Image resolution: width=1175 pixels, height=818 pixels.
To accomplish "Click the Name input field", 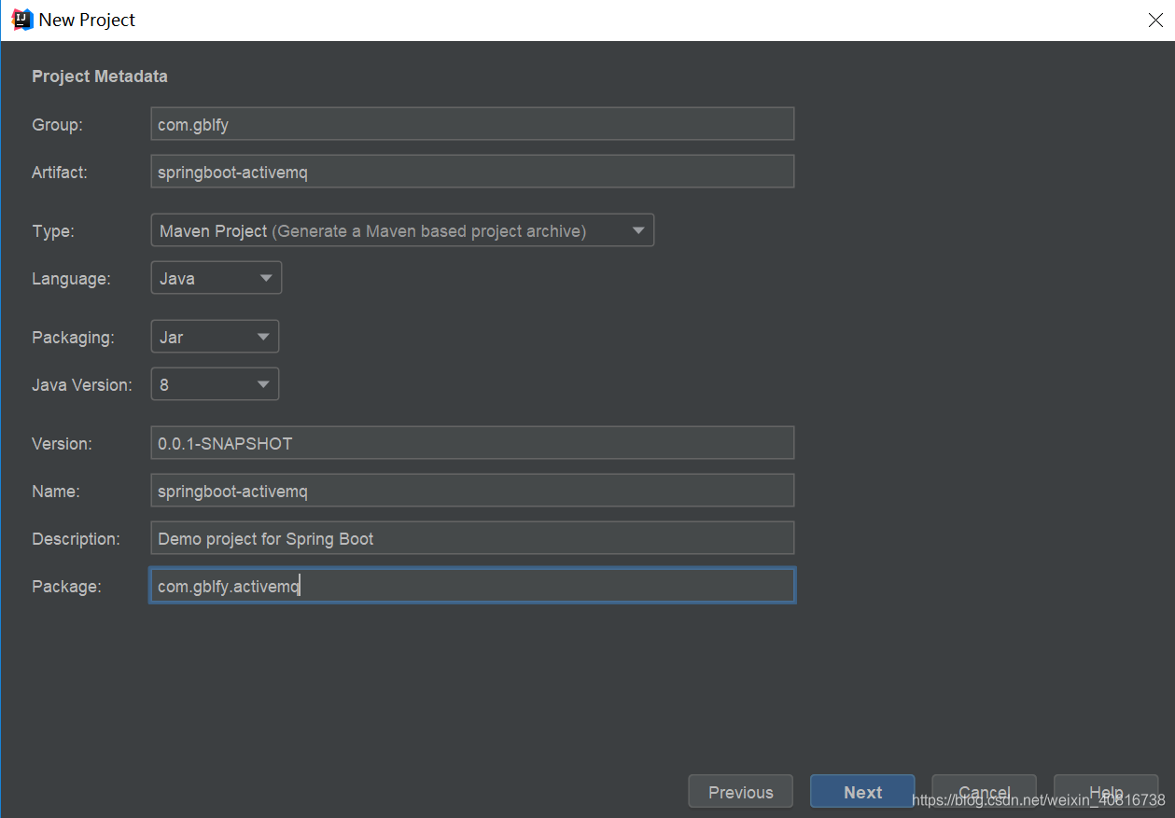I will click(x=472, y=491).
